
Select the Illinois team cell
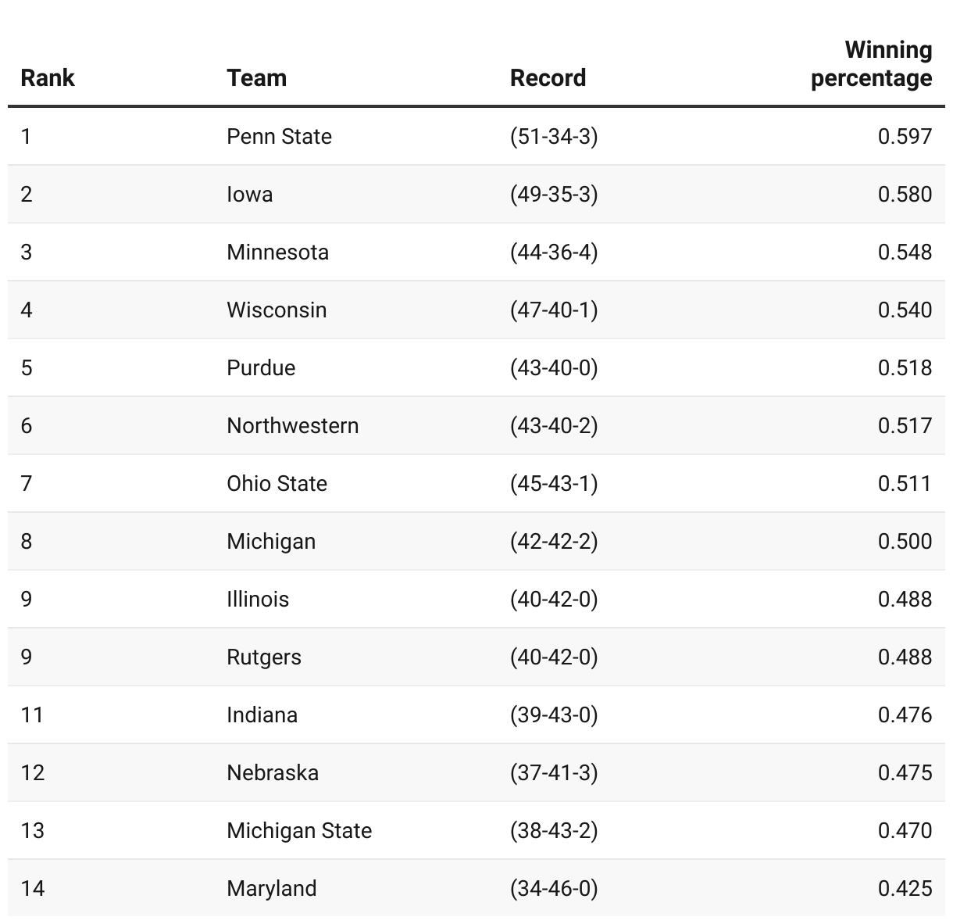click(x=258, y=600)
